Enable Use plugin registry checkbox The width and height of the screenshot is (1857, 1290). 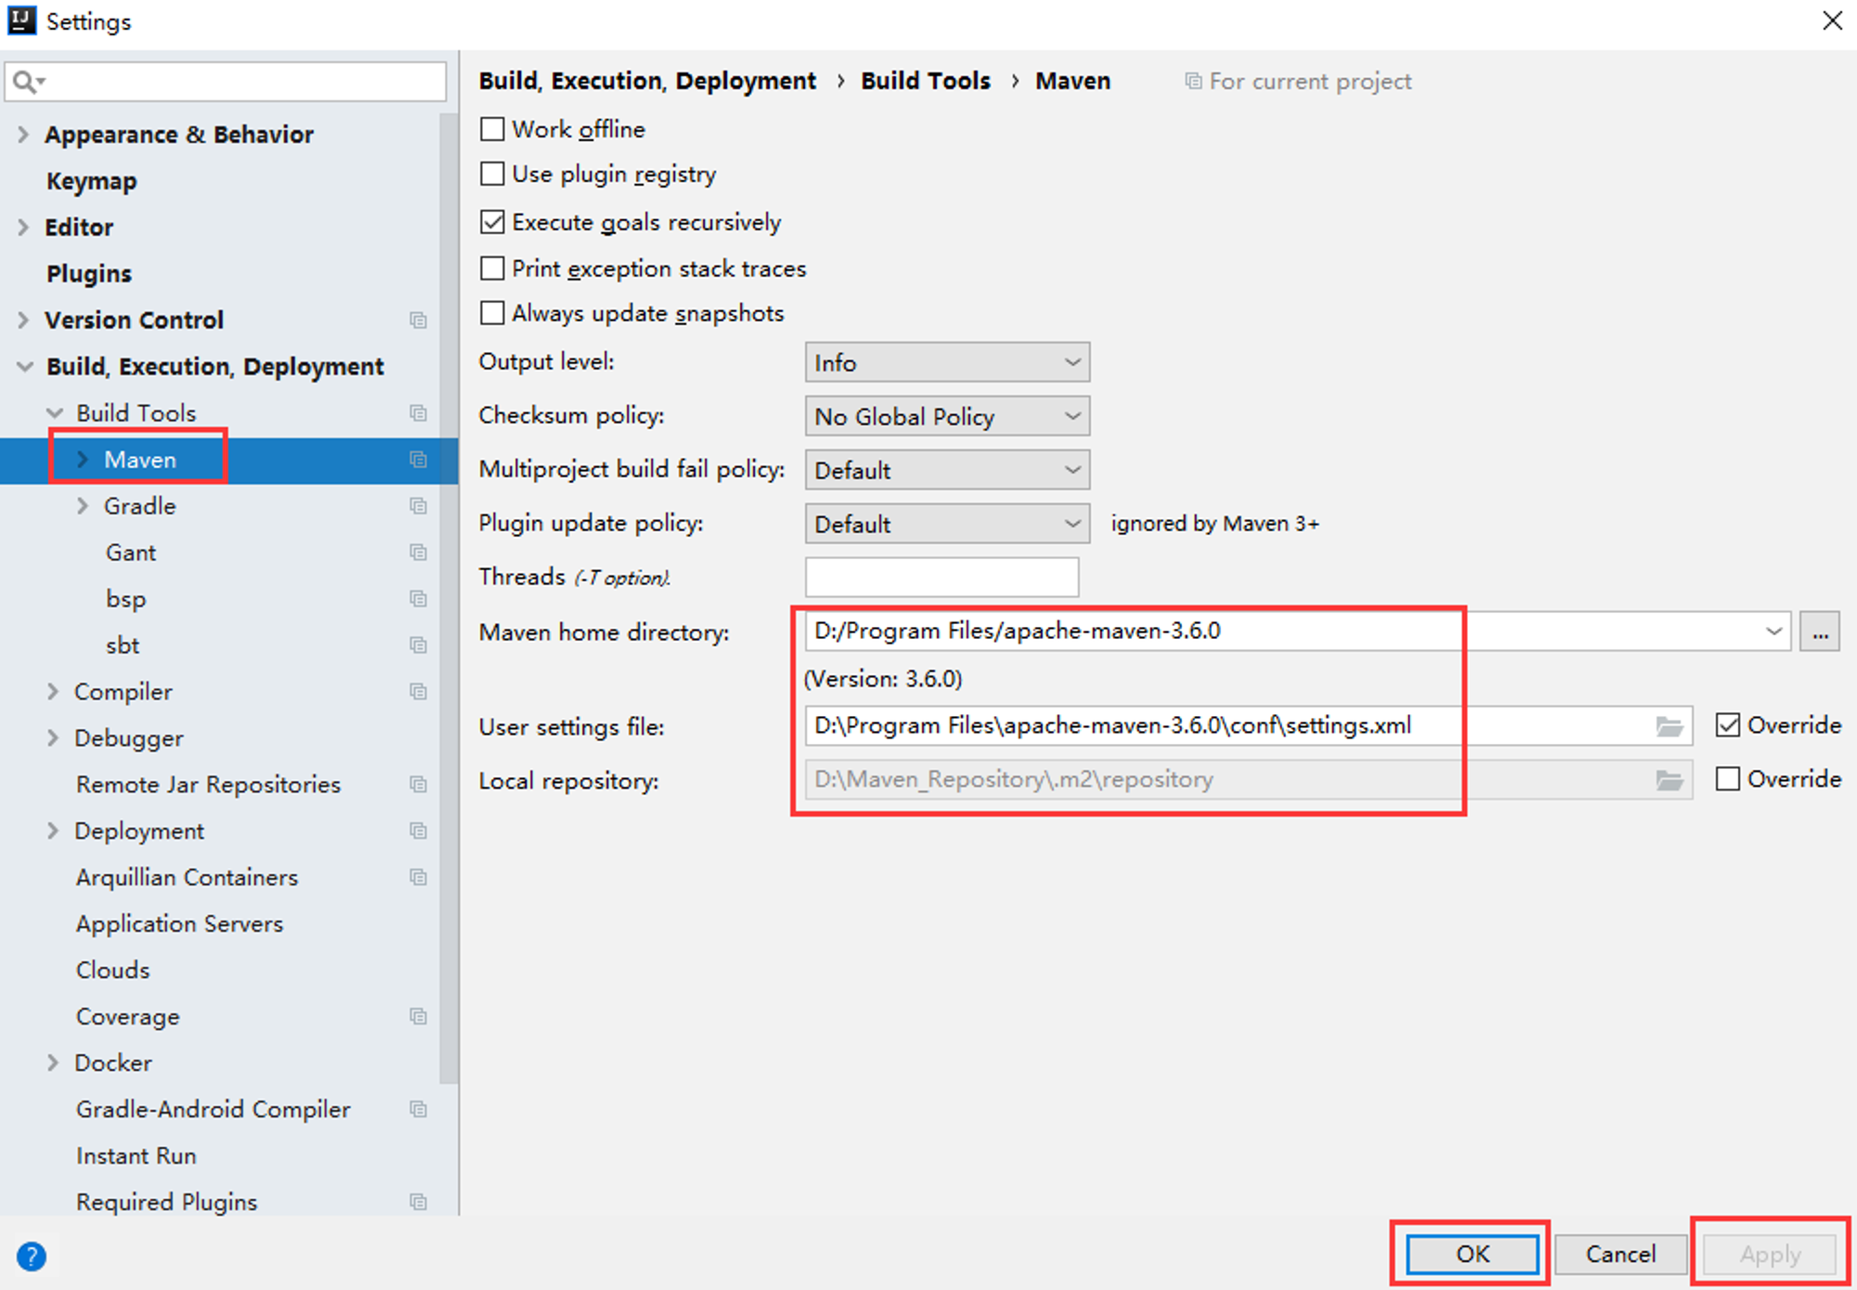[x=492, y=174]
